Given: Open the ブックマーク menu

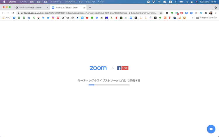Looking at the screenshot, I should pyautogui.click(x=56, y=2).
